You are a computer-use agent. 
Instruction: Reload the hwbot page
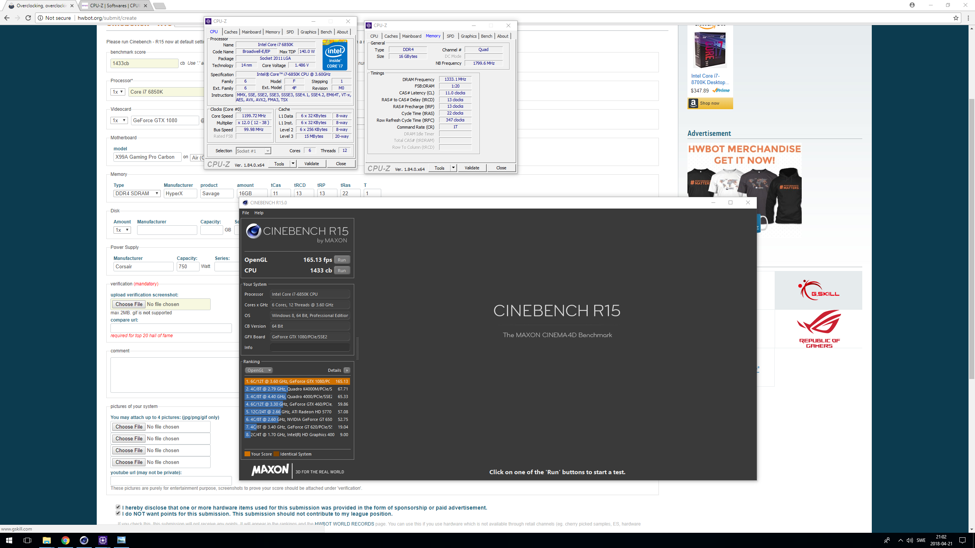[28, 18]
